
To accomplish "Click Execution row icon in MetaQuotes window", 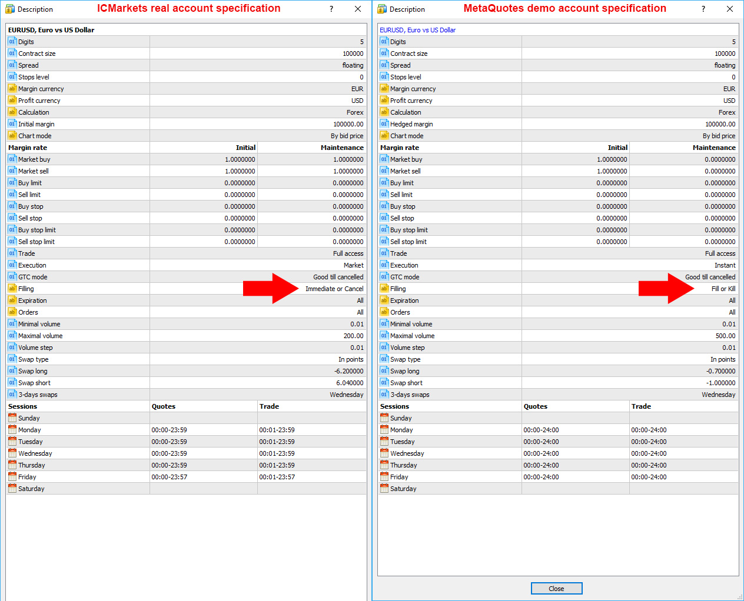I will click(384, 265).
